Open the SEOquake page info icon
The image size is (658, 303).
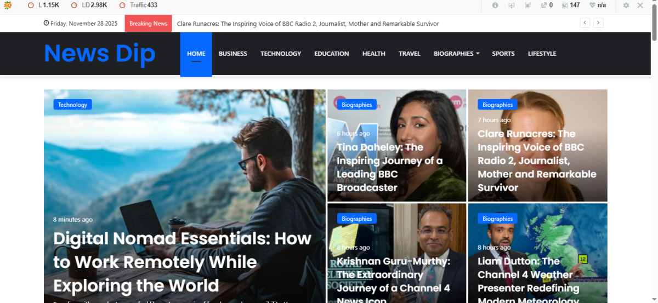pos(495,5)
